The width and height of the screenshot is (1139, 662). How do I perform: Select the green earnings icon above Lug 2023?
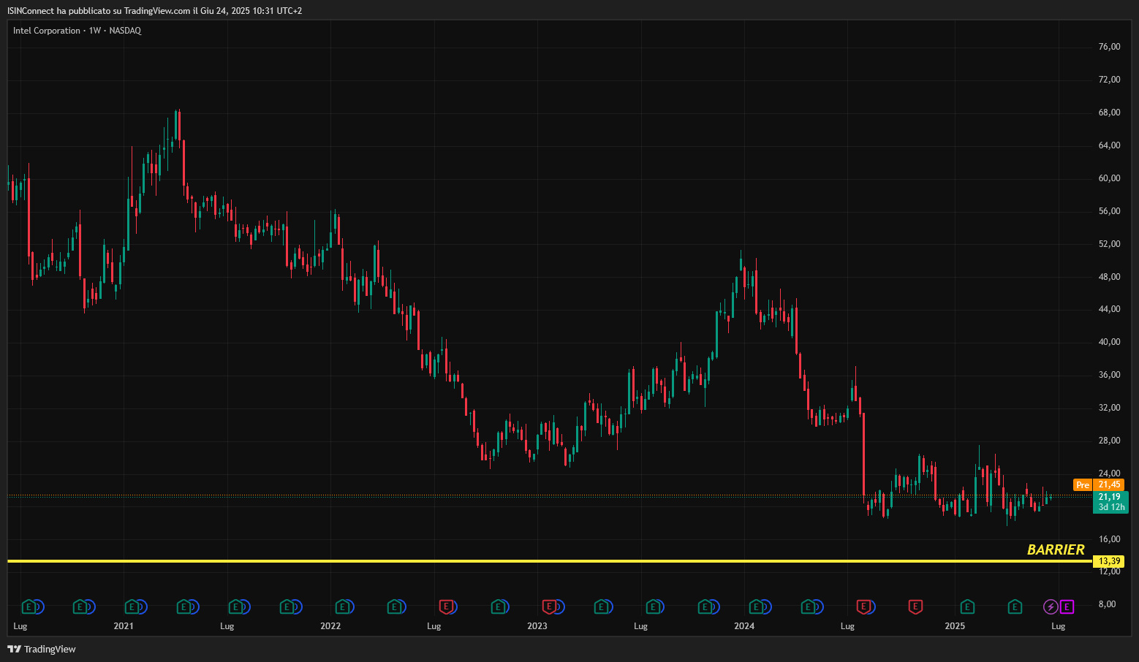pyautogui.click(x=653, y=606)
